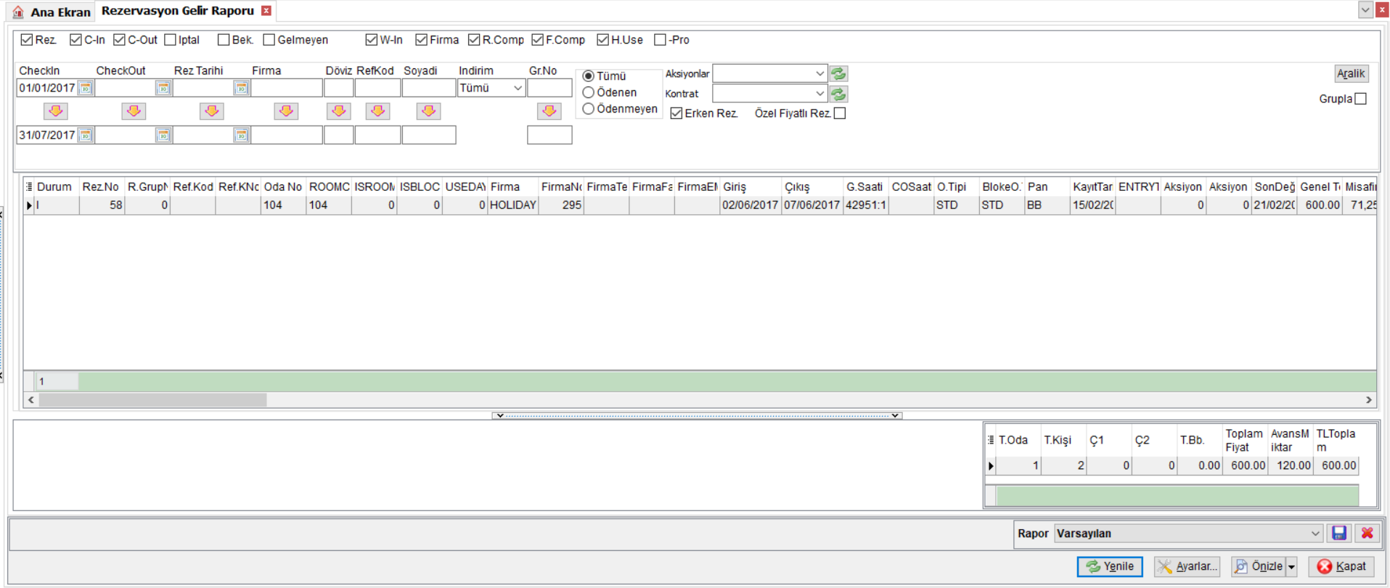Copy Soyadi value down with arrow button

pos(429,111)
